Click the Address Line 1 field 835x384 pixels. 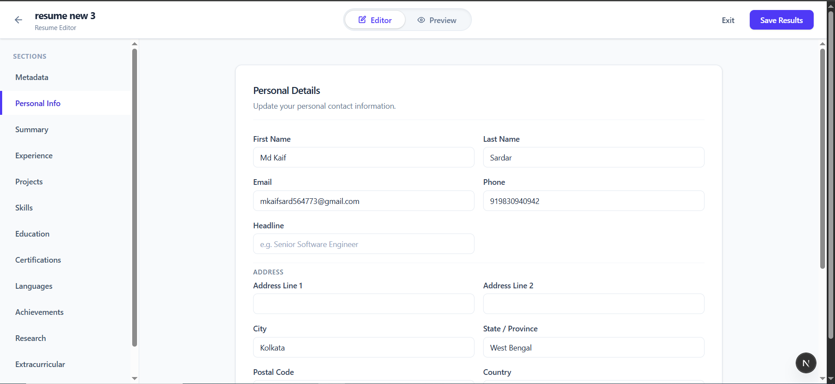tap(364, 304)
